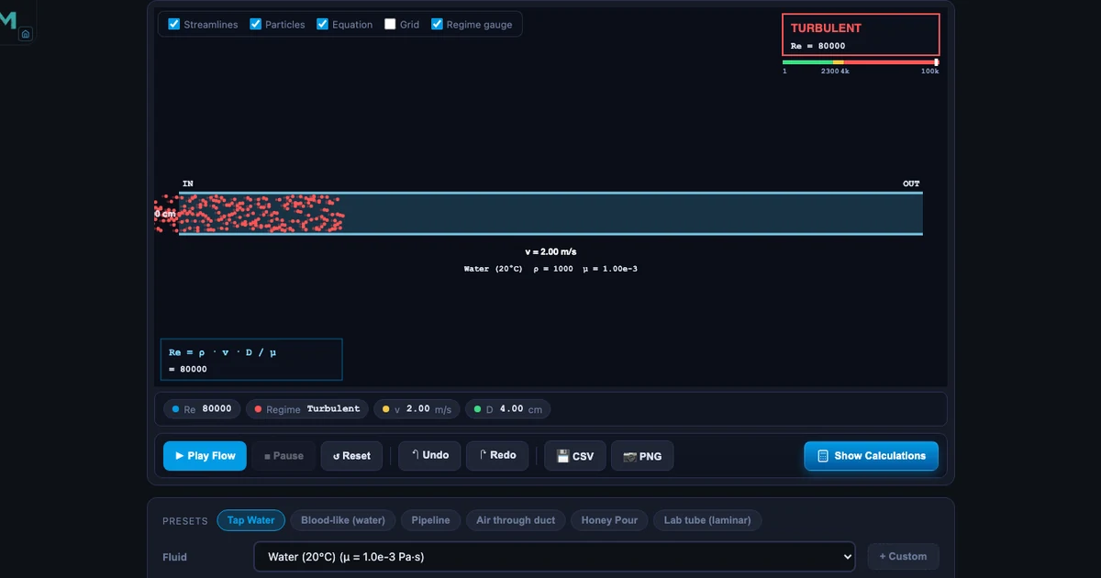Click the Redo button
The image size is (1101, 578).
click(497, 456)
